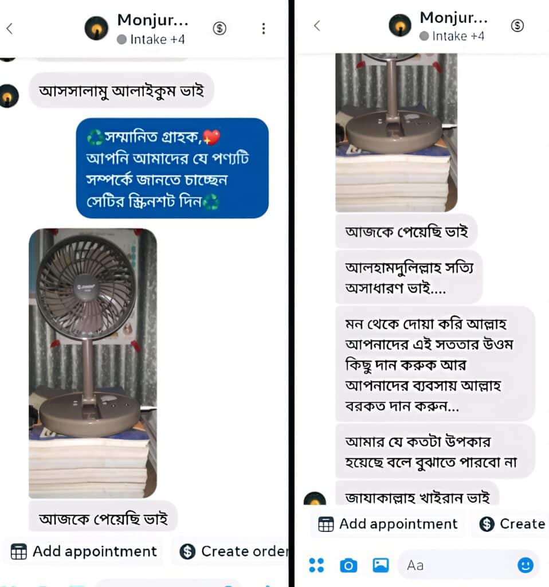549x587 pixels.
Task: Open the three-dot options menu
Action: (x=264, y=29)
